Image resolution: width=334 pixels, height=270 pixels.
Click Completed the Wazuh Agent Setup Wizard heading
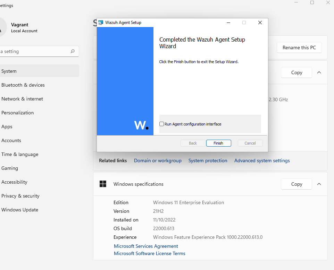tap(202, 43)
